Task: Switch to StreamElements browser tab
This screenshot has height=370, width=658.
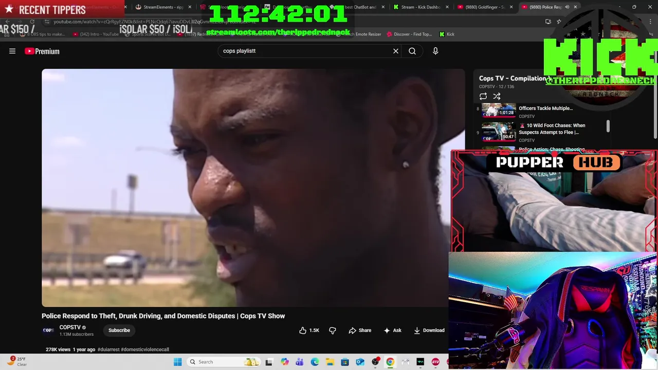Action: click(x=162, y=7)
